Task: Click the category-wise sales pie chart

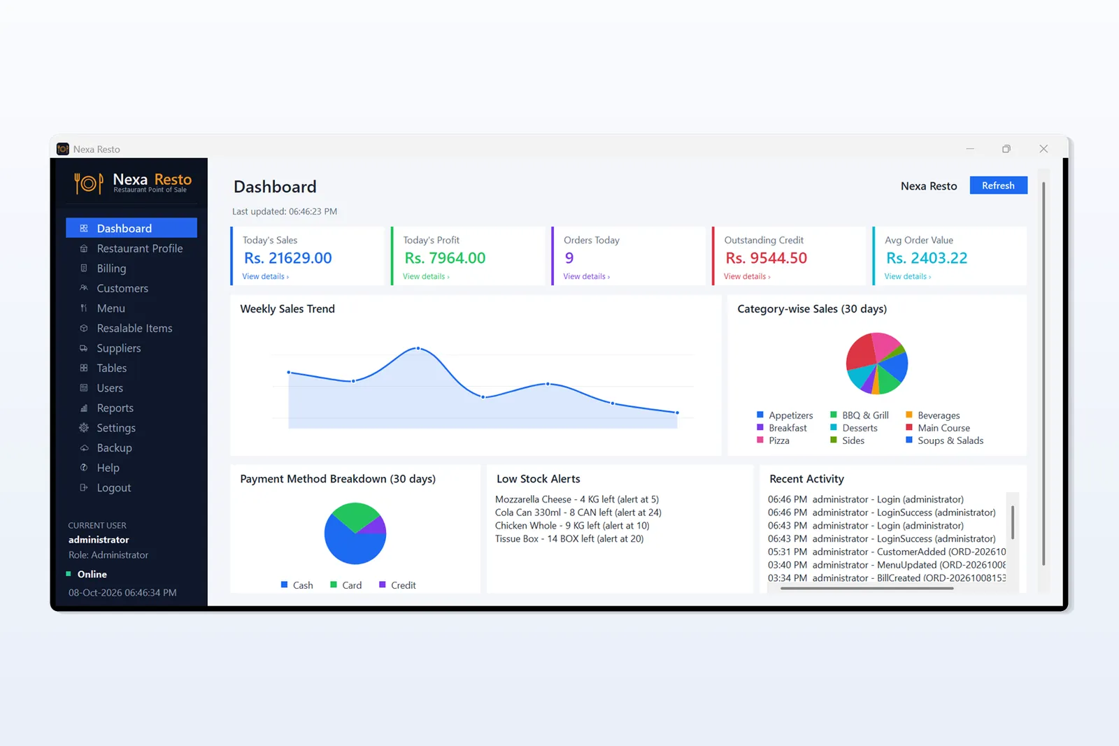Action: click(x=877, y=364)
